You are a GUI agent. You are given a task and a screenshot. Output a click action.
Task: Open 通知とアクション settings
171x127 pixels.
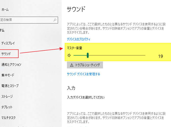11,65
